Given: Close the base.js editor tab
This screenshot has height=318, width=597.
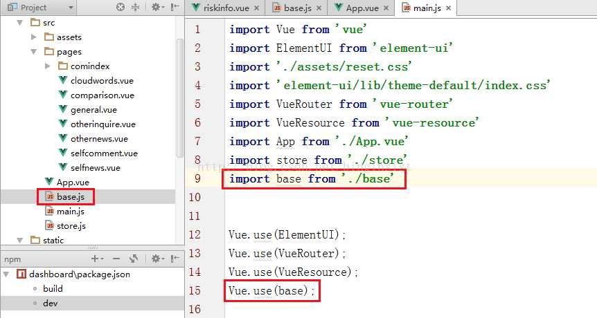Looking at the screenshot, I should pyautogui.click(x=319, y=8).
